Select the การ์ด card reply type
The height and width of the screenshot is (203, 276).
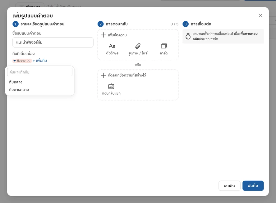(164, 49)
